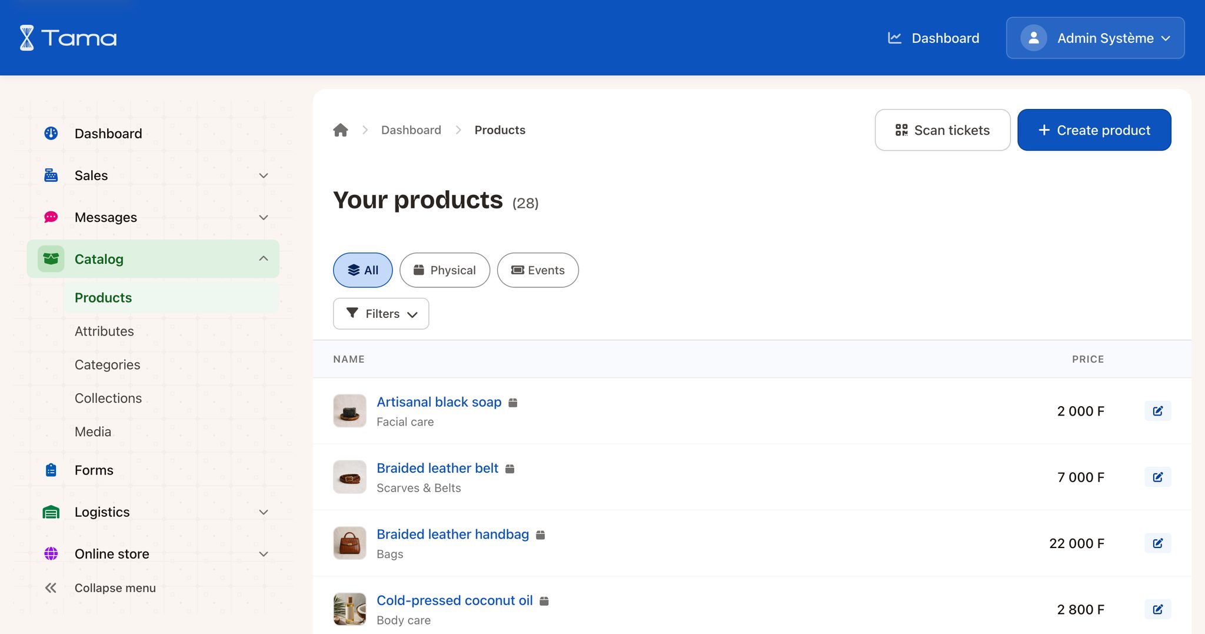Open Collections in the Catalog submenu
Image resolution: width=1205 pixels, height=634 pixels.
[108, 399]
